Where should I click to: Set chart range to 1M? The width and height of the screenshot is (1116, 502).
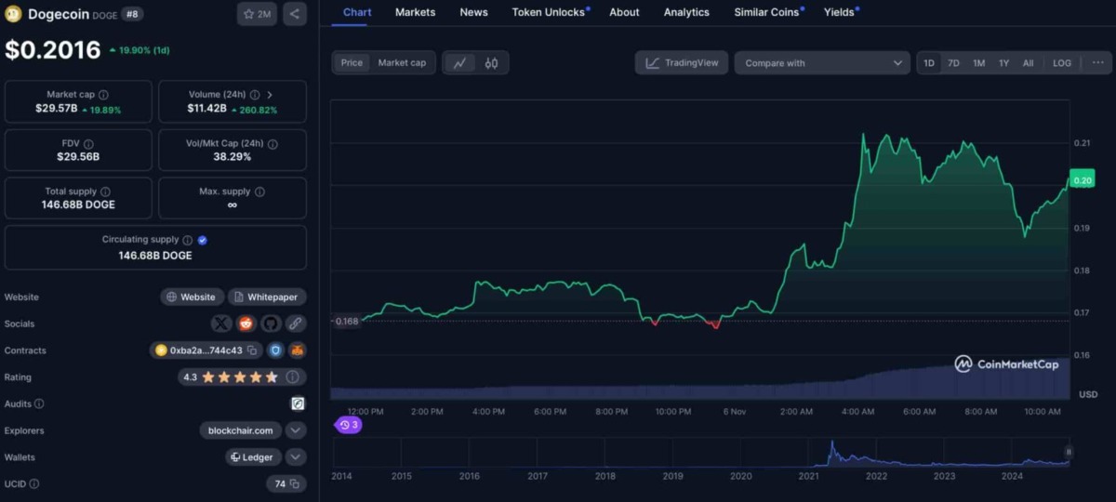point(978,63)
